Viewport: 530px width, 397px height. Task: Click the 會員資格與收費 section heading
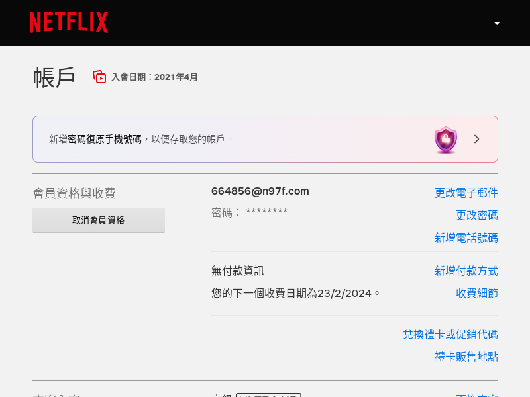pos(74,193)
